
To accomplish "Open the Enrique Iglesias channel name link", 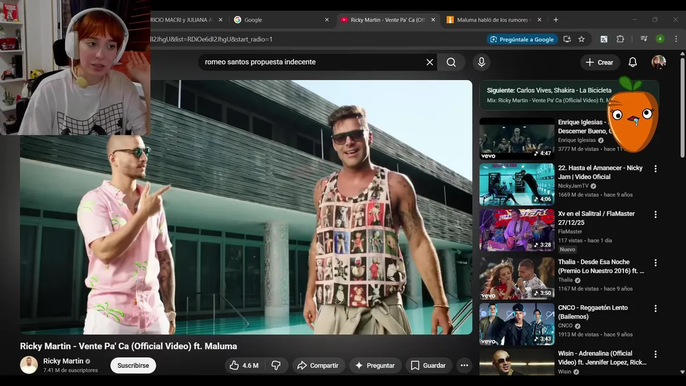I will click(577, 140).
